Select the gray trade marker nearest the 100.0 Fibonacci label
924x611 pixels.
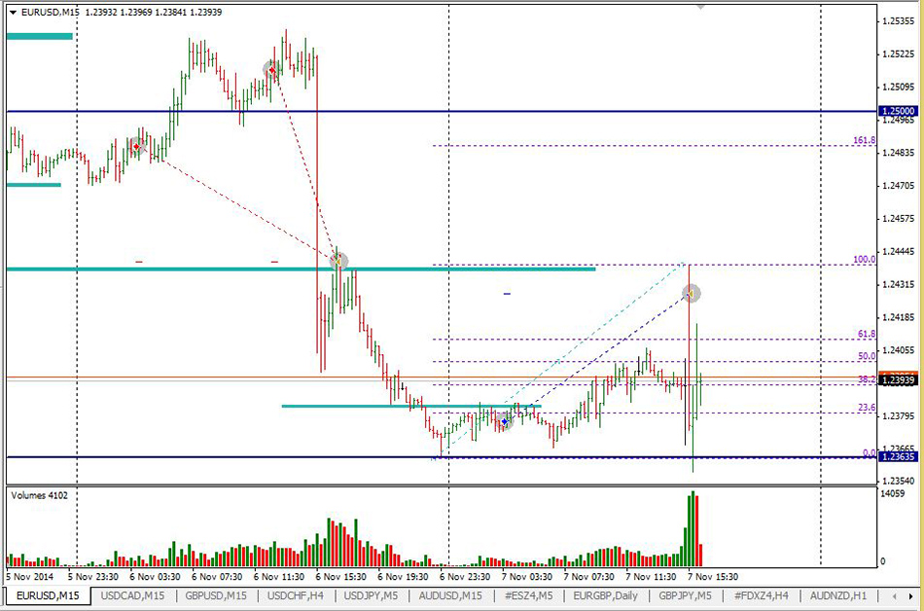[x=692, y=292]
